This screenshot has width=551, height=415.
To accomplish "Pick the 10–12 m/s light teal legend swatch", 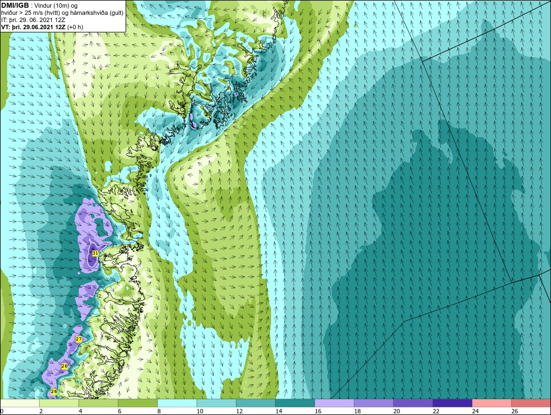I will pos(217,403).
